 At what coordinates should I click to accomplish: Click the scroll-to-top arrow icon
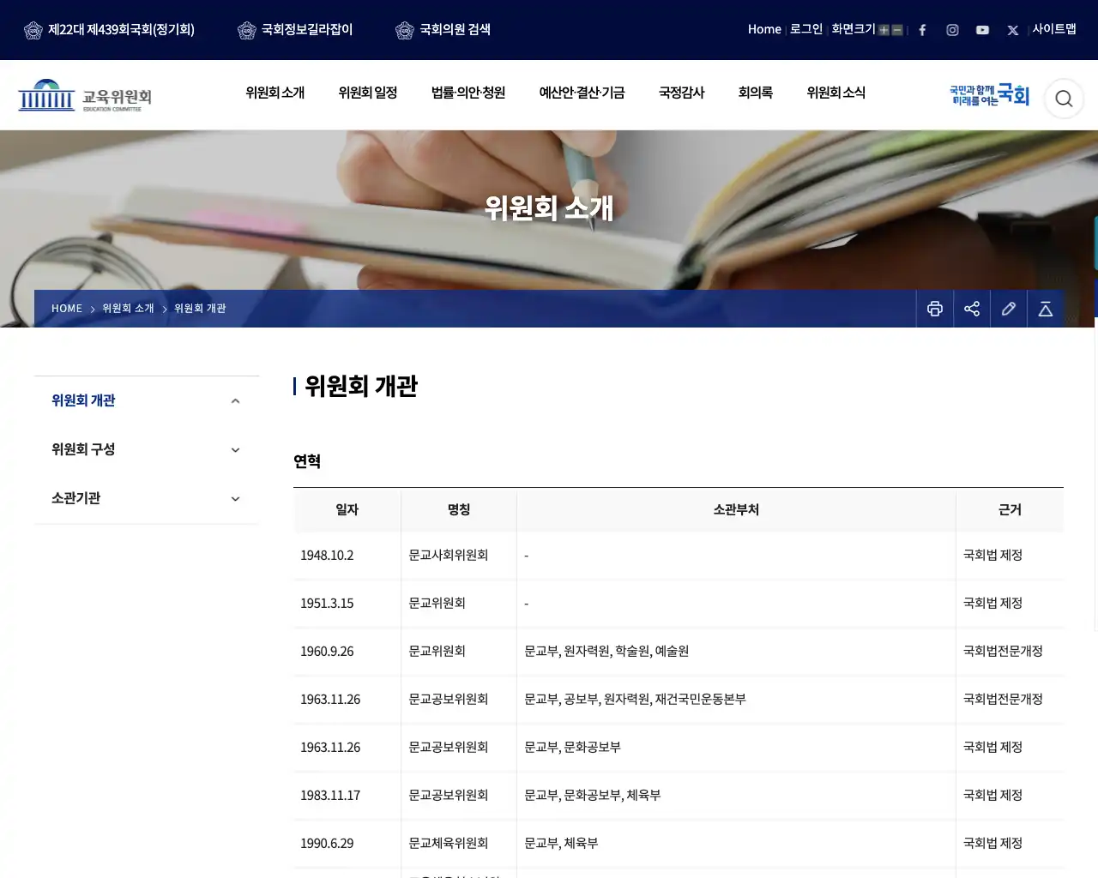tap(1046, 309)
